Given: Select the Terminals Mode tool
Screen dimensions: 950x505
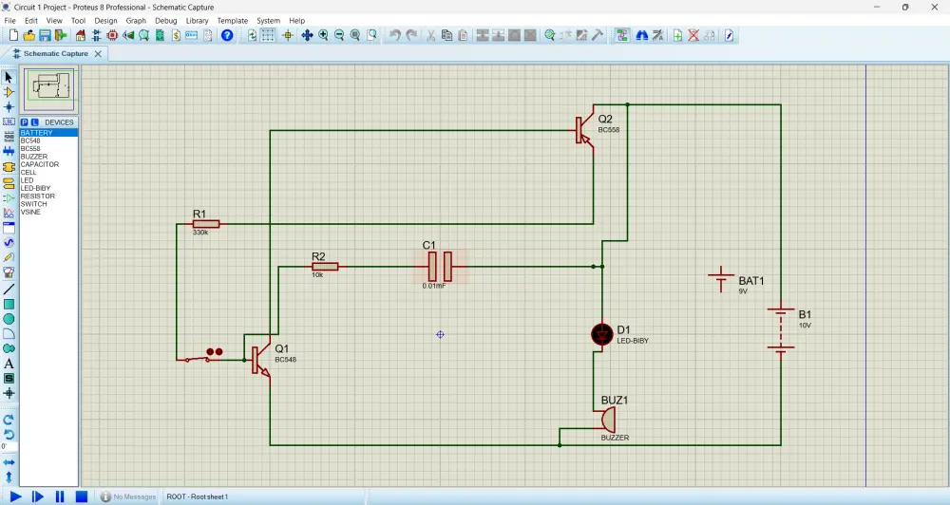Looking at the screenshot, I should (9, 181).
